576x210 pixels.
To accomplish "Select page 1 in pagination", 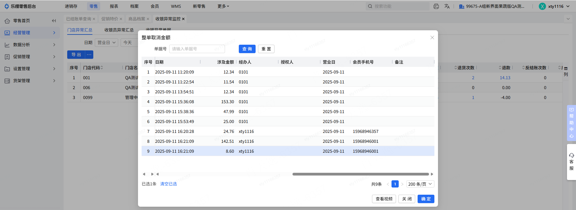I will (x=395, y=184).
